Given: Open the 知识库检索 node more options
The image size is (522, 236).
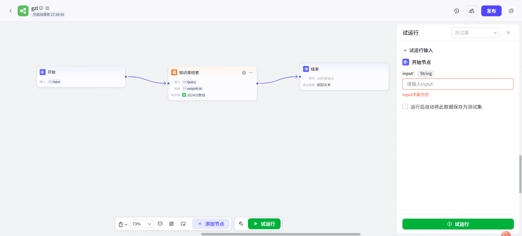Looking at the screenshot, I should tap(251, 73).
